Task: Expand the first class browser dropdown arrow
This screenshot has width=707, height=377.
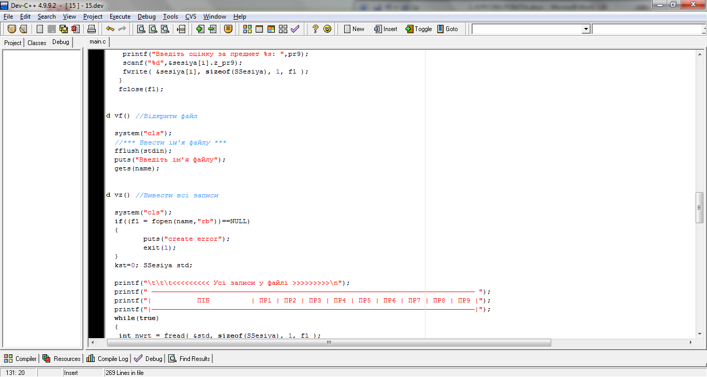Action: click(586, 30)
